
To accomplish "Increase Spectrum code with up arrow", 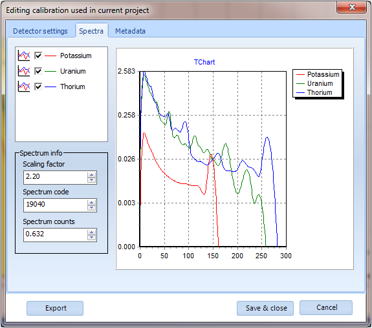I will click(92, 203).
